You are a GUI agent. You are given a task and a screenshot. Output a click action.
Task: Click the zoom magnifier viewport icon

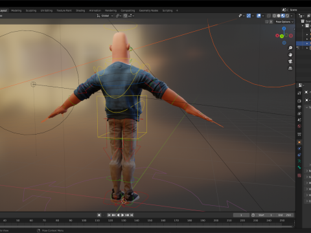click(290, 48)
